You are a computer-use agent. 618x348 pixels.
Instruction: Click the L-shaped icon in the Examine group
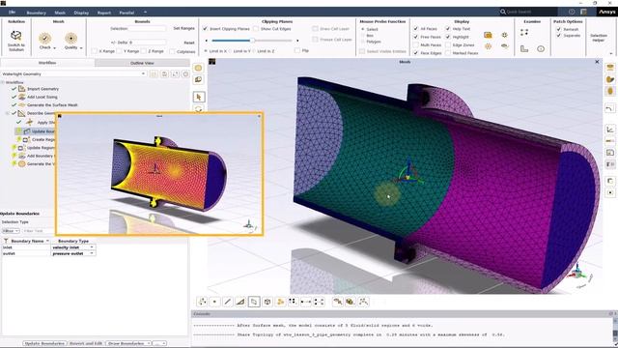[x=524, y=48]
